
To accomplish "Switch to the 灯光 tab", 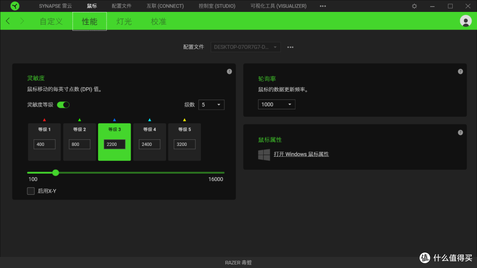I will 124,21.
